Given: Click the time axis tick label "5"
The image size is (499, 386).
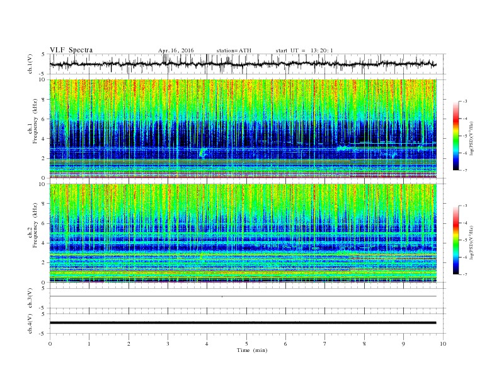Looking at the screenshot, I should pos(246,344).
